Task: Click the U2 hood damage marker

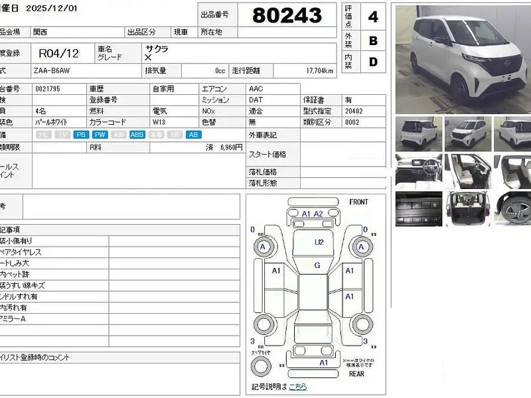Action: 319,243
